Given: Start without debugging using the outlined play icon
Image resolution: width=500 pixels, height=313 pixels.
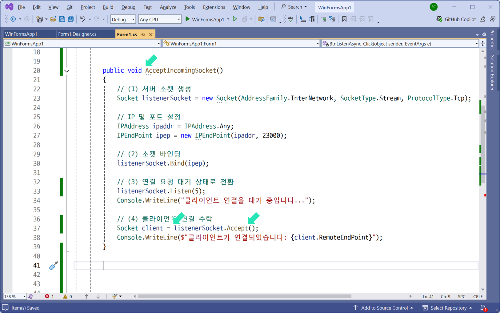Looking at the screenshot, I should (x=235, y=19).
